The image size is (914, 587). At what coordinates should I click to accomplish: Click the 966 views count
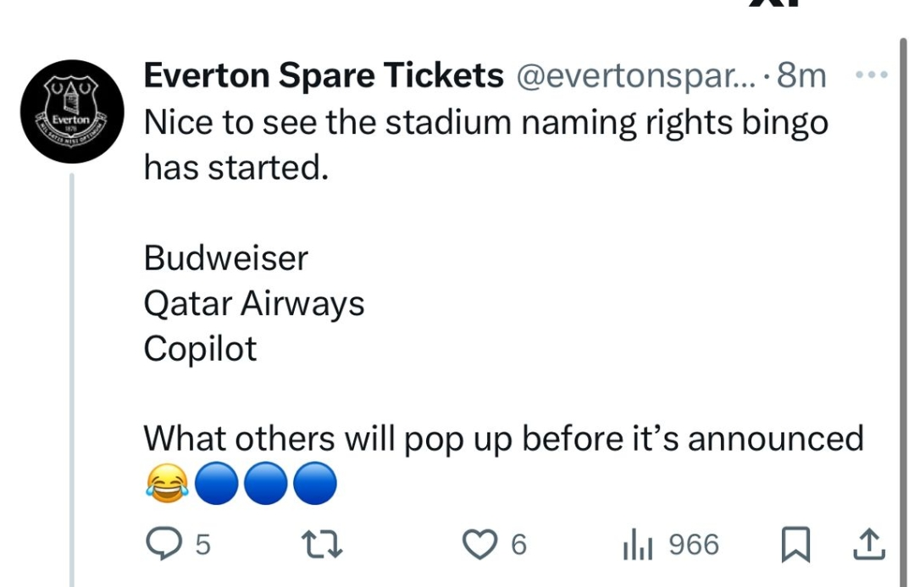693,545
